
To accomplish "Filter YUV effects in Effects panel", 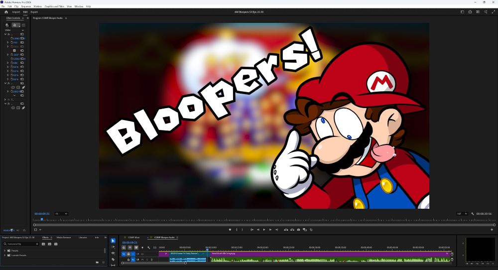I will (x=56, y=244).
